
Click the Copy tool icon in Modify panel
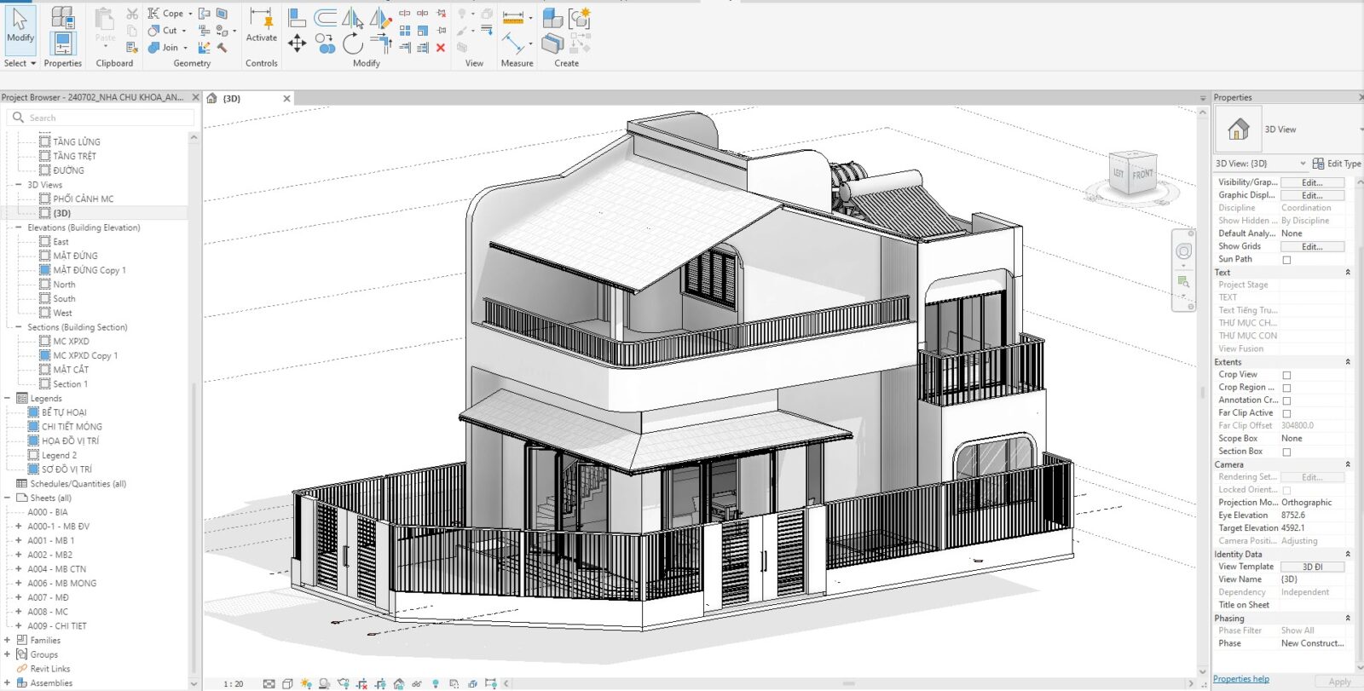click(325, 43)
